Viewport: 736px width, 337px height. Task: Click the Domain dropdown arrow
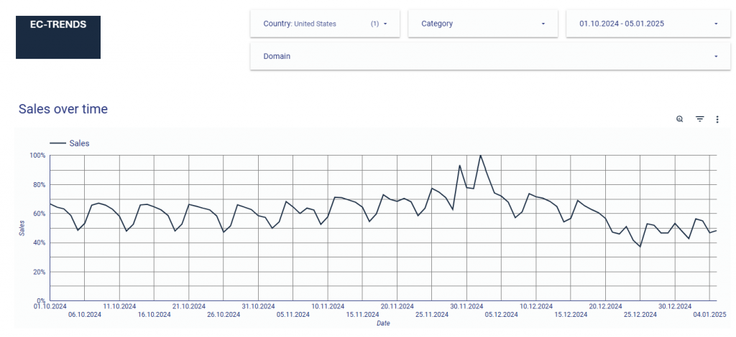(716, 56)
